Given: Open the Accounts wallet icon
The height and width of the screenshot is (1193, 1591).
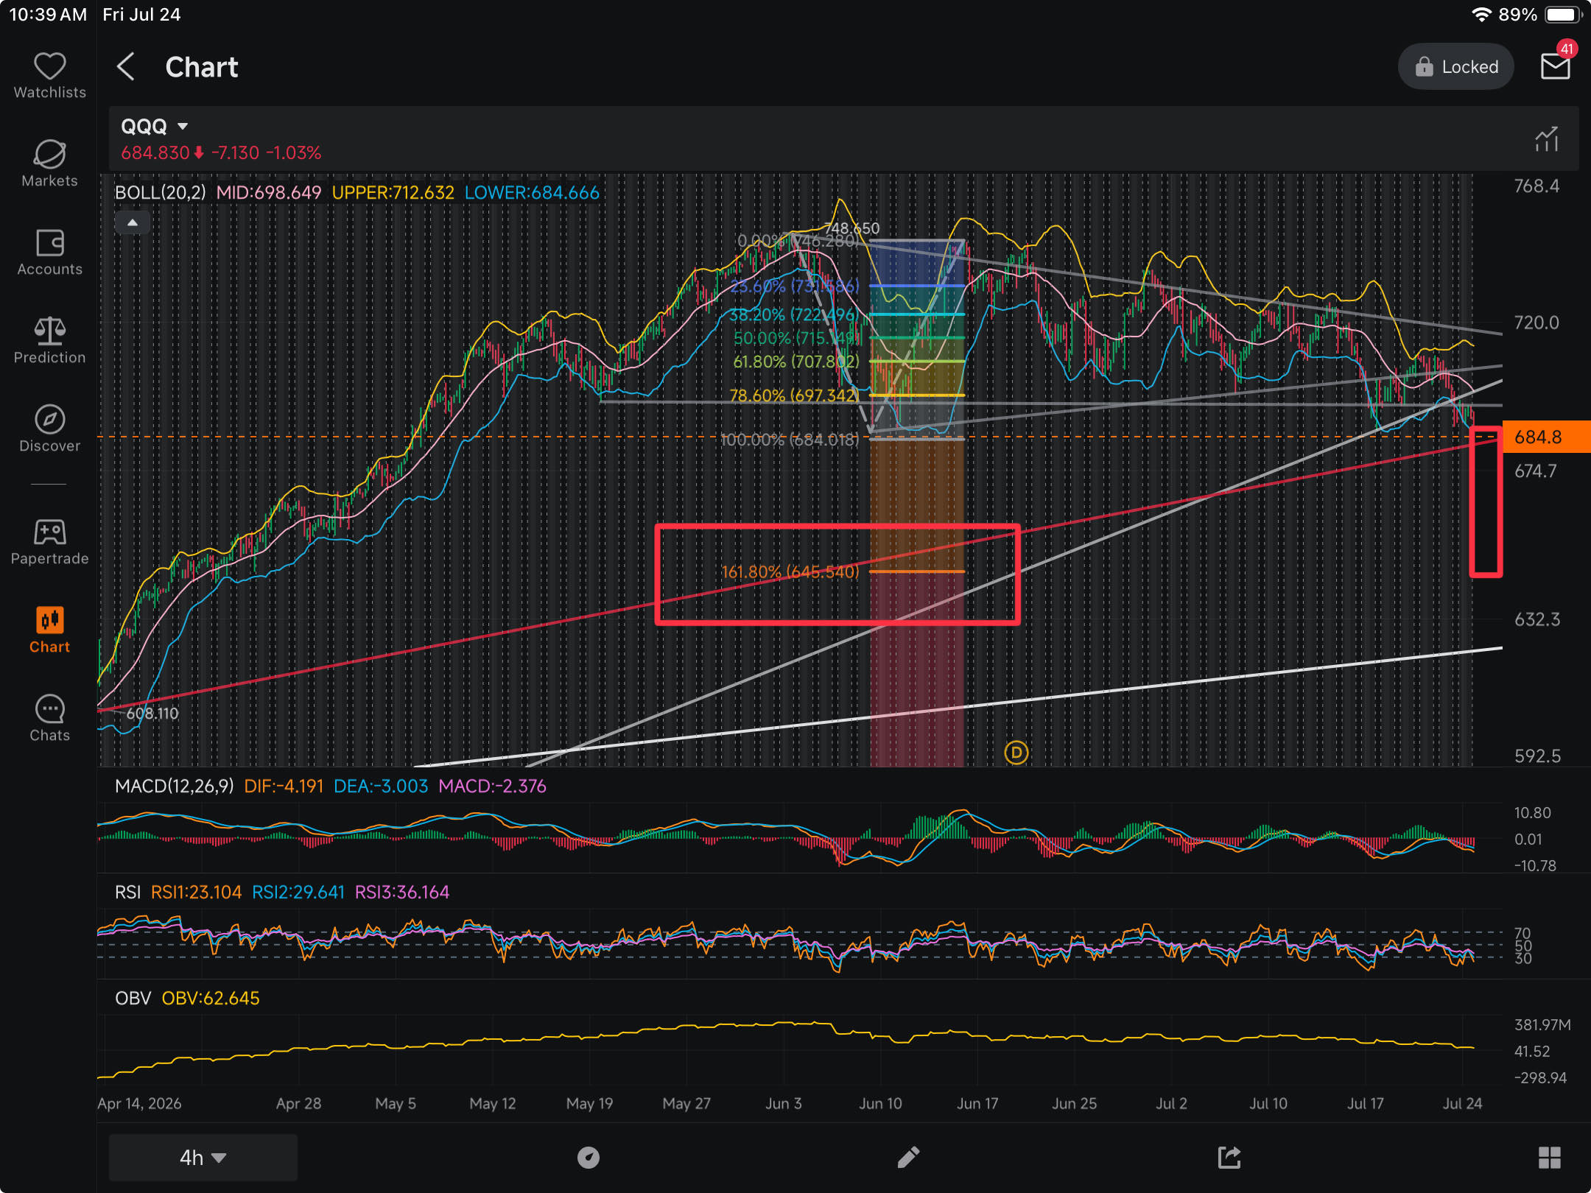Looking at the screenshot, I should click(x=49, y=243).
